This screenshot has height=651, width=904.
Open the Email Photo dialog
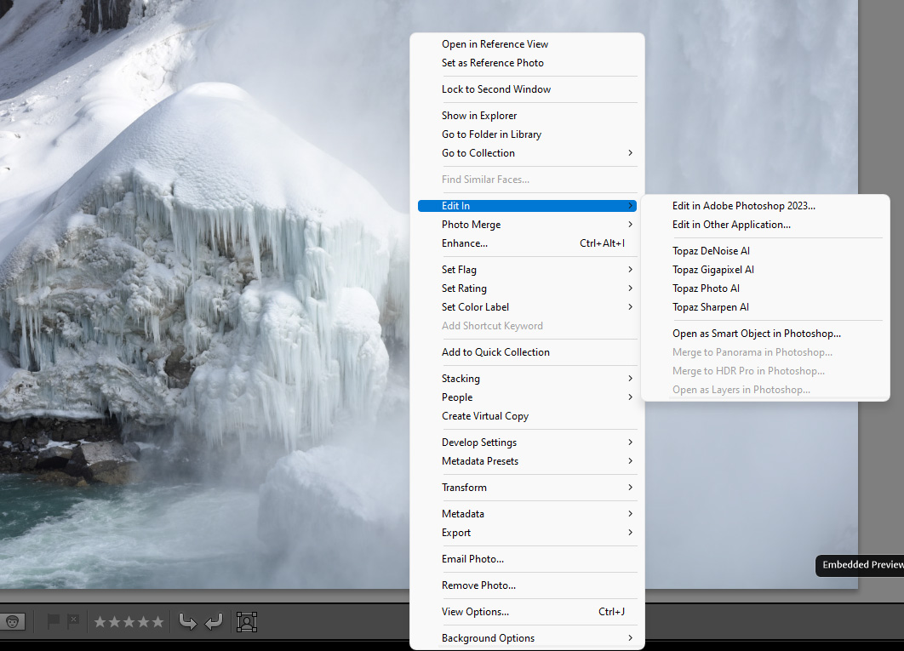pyautogui.click(x=473, y=558)
